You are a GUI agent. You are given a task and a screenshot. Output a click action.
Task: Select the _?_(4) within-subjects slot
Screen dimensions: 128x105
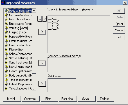(x=54, y=28)
